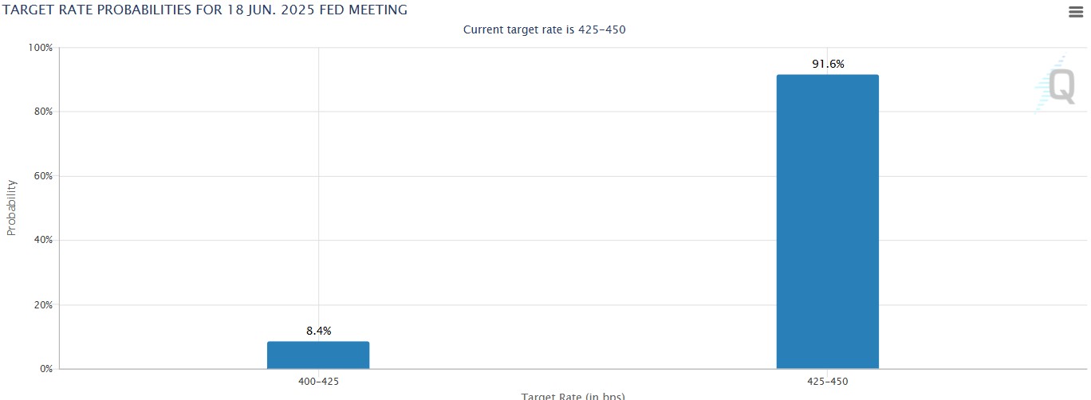The width and height of the screenshot is (1091, 400).
Task: Click the 60% y-axis tick label
Action: (x=42, y=176)
